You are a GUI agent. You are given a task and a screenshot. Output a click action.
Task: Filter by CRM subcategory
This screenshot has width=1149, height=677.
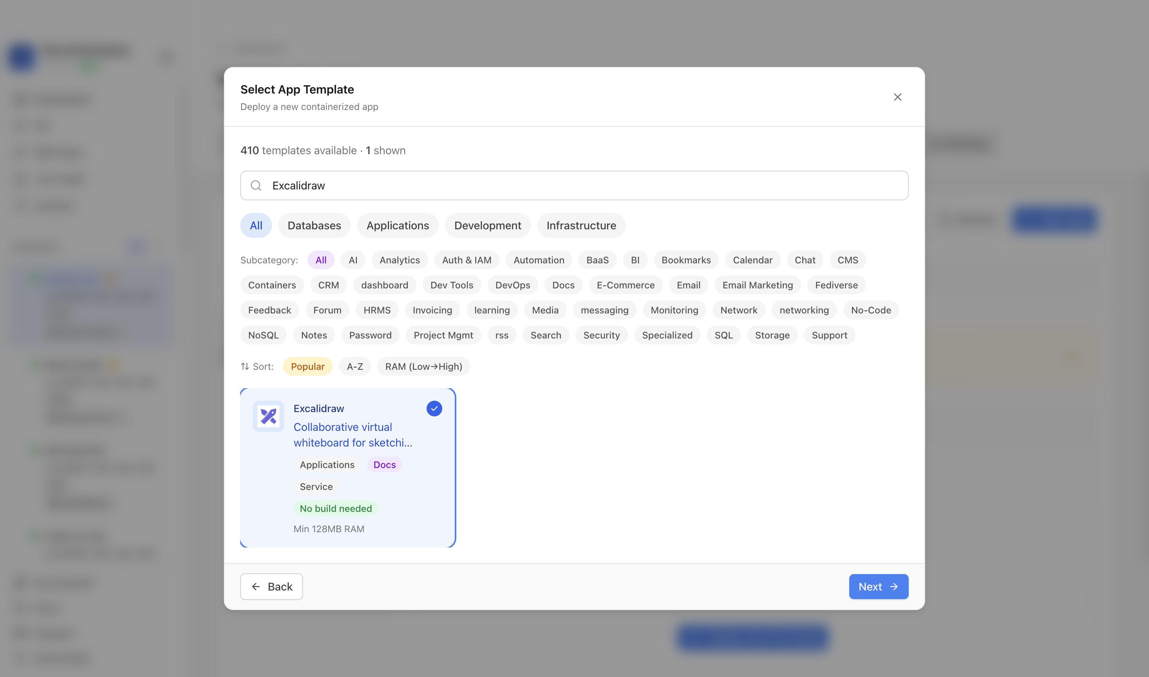[328, 285]
